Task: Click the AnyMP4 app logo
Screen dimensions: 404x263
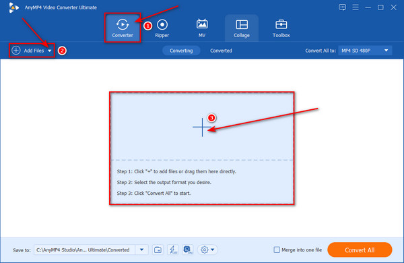Action: tap(13, 7)
